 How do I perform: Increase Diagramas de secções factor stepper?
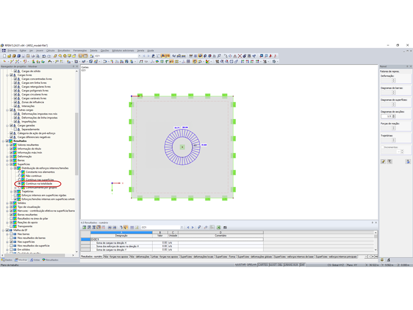pos(394,115)
